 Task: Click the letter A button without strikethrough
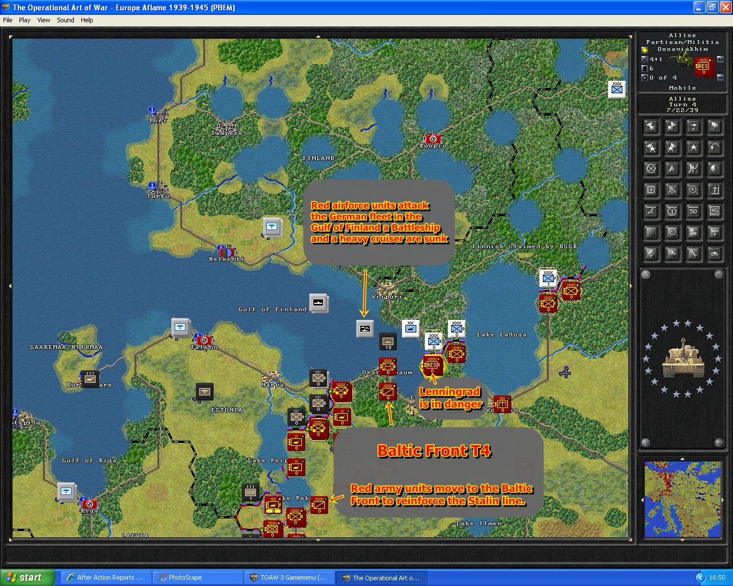672,169
